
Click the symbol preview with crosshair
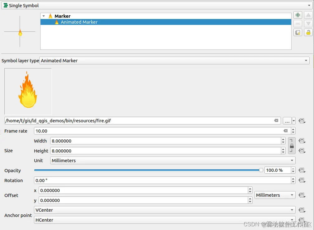pos(20,31)
